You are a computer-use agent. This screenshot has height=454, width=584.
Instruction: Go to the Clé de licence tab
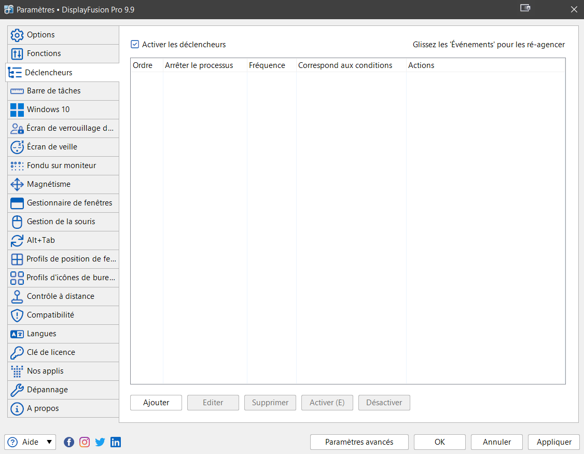click(x=63, y=353)
